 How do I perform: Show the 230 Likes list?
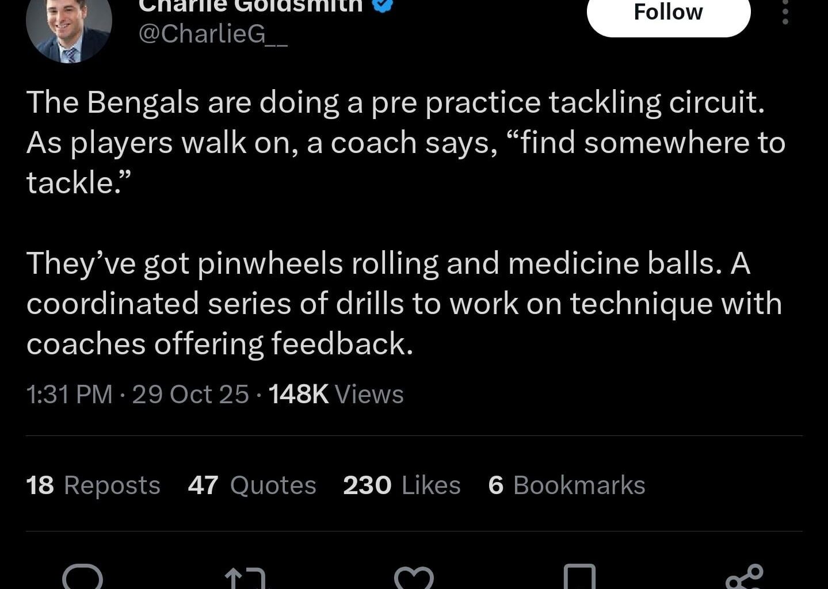pyautogui.click(x=402, y=485)
